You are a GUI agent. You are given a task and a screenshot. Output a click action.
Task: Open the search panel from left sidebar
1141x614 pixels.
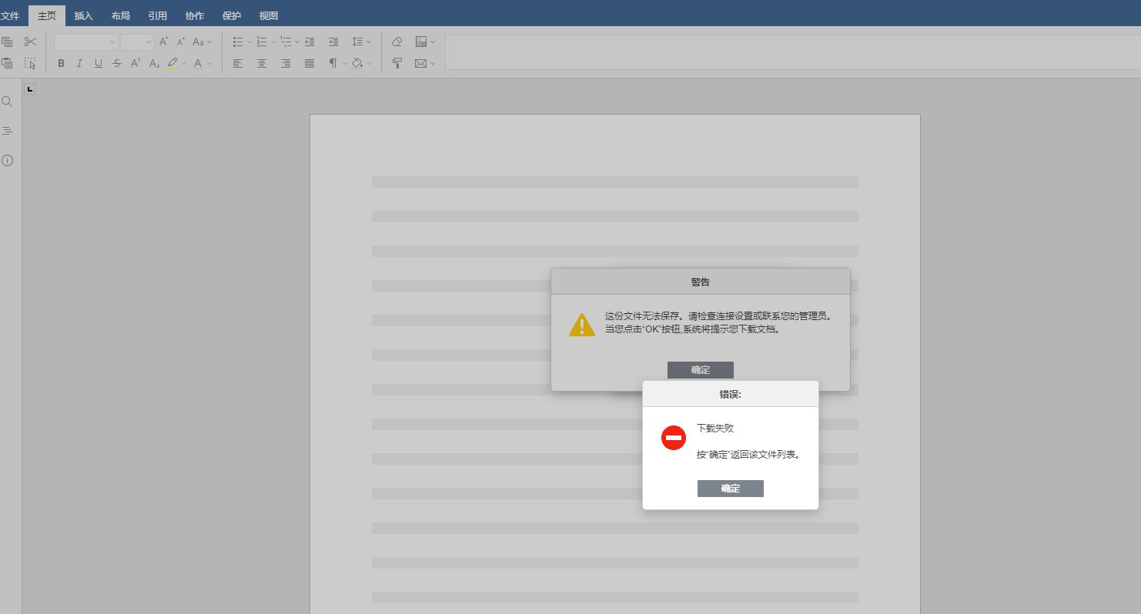7,102
